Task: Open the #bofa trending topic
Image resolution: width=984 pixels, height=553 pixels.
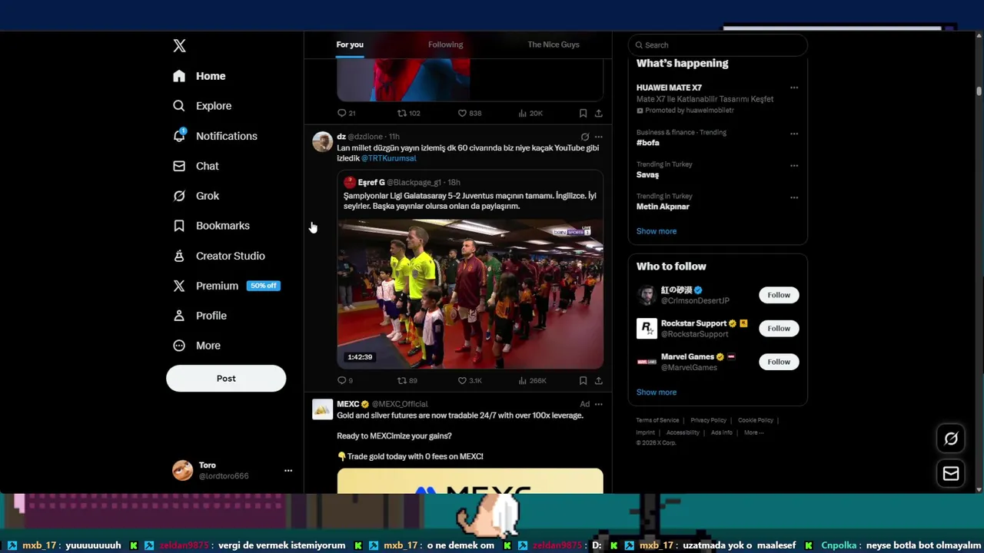Action: (648, 143)
